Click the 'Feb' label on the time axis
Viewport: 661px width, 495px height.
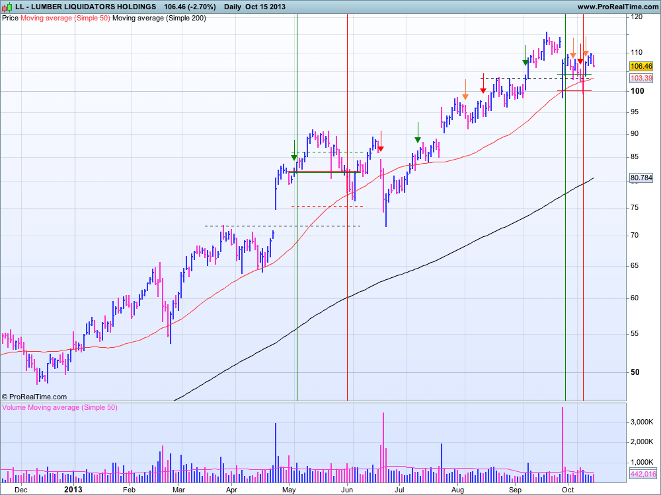tap(129, 490)
